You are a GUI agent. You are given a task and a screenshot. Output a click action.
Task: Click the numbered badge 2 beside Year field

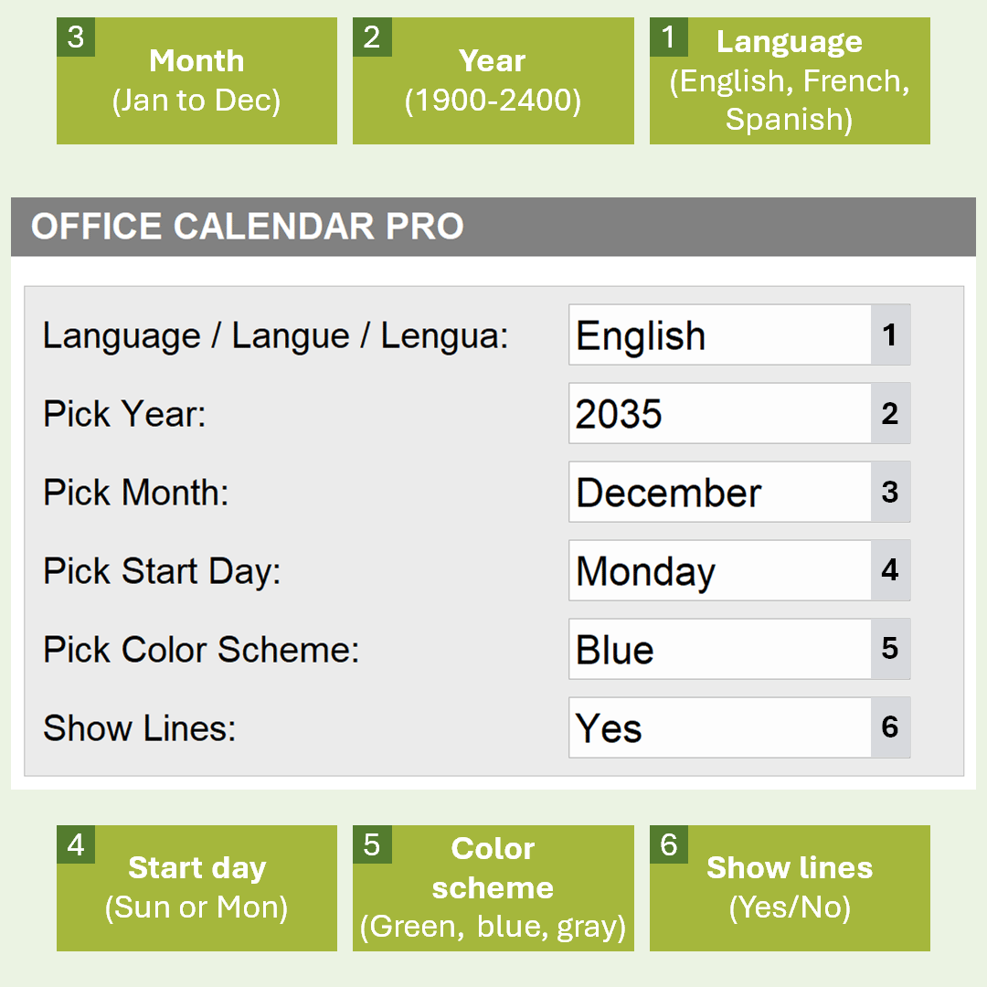pyautogui.click(x=890, y=413)
